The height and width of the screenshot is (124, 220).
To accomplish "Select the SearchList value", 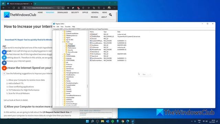I will (x=95, y=56).
